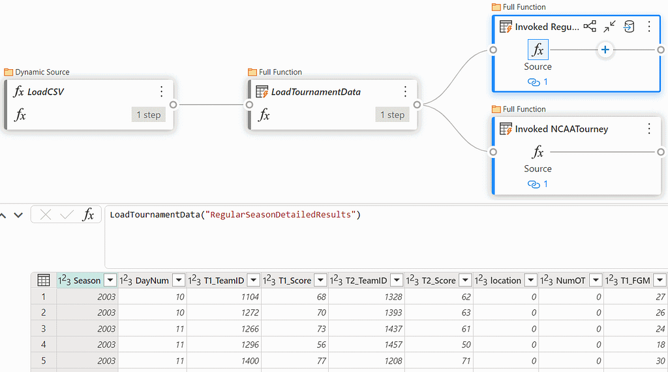Click inside the formula bar text
Image resolution: width=668 pixels, height=372 pixels.
235,215
